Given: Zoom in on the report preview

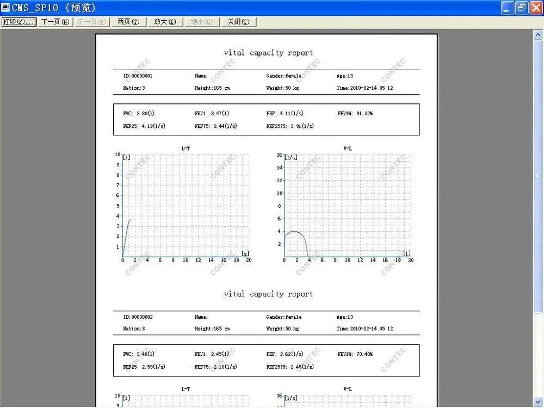Looking at the screenshot, I should [x=165, y=22].
